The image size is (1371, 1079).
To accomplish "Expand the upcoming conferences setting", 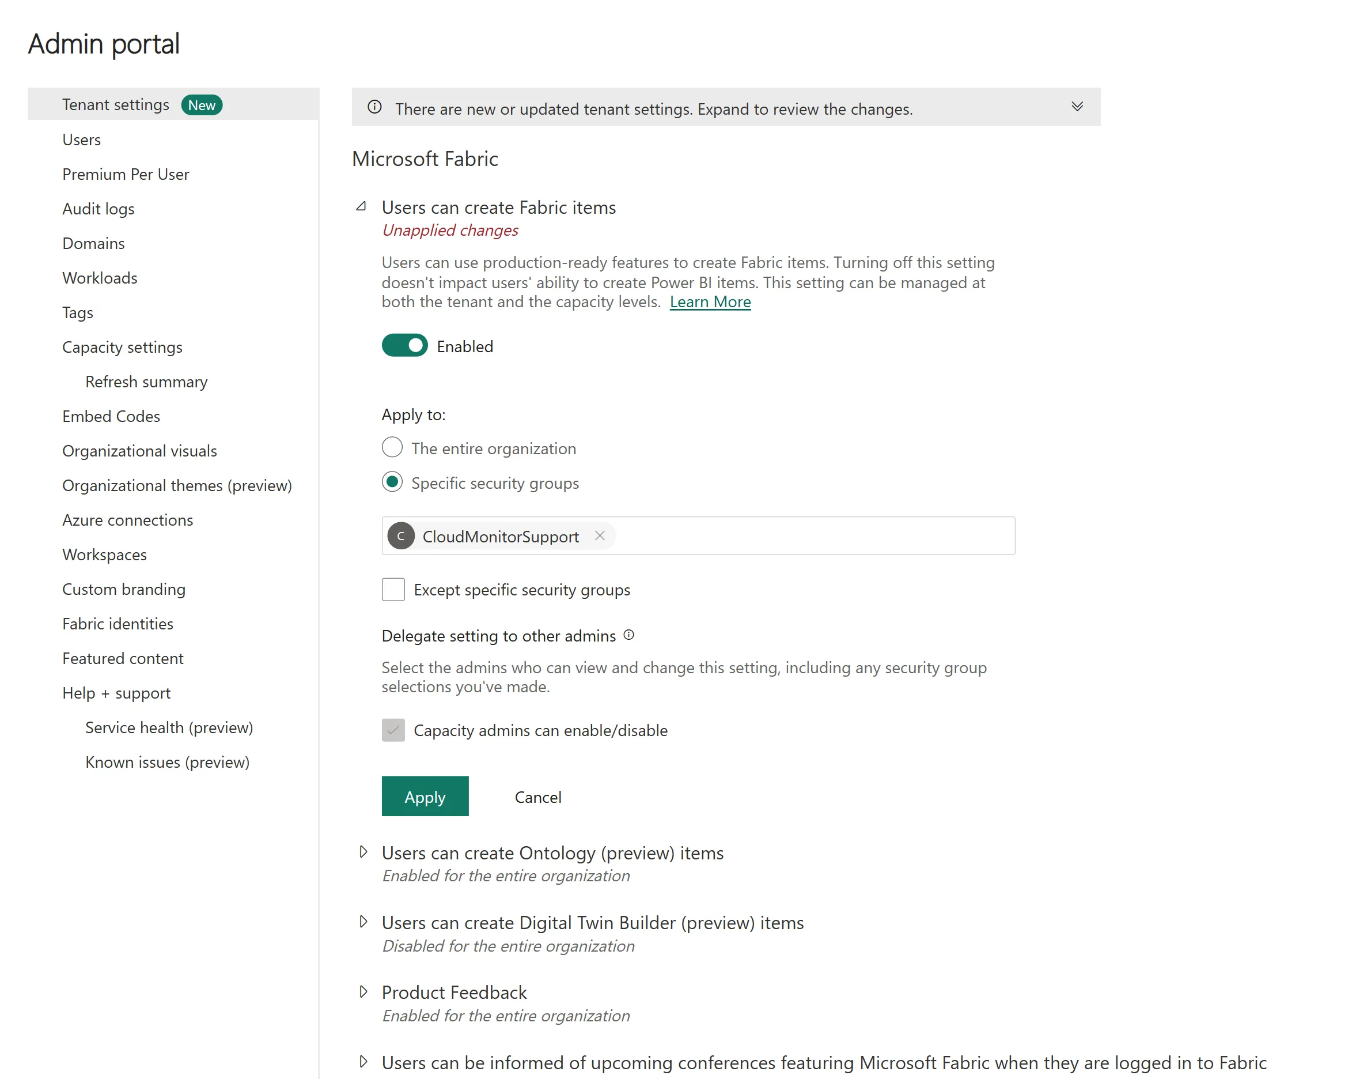I will coord(363,1061).
